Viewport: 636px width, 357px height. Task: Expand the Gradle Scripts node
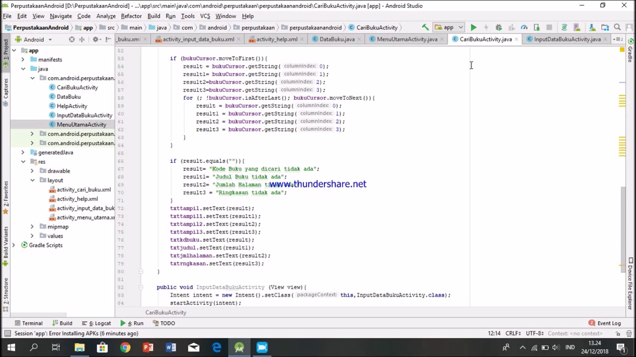[14, 245]
